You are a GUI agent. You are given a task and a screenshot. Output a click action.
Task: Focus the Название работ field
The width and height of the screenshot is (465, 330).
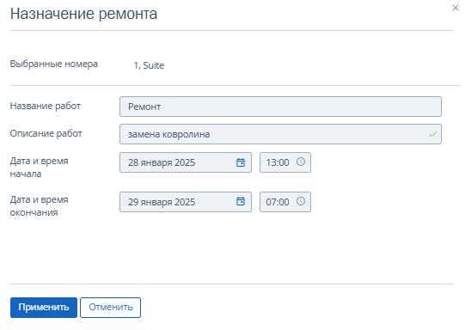tap(280, 107)
